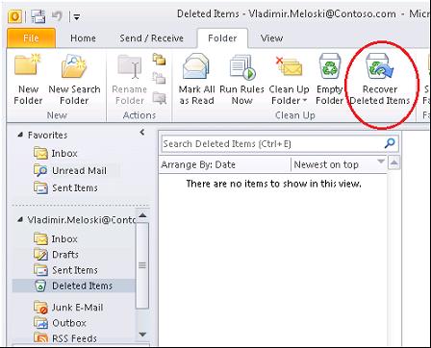Click the folder list scrollbar down arrow
The width and height of the screenshot is (431, 348).
[x=142, y=335]
